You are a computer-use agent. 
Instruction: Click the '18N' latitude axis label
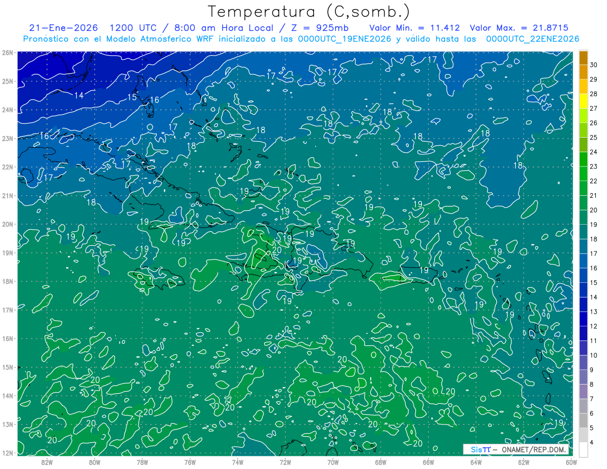[x=8, y=281]
